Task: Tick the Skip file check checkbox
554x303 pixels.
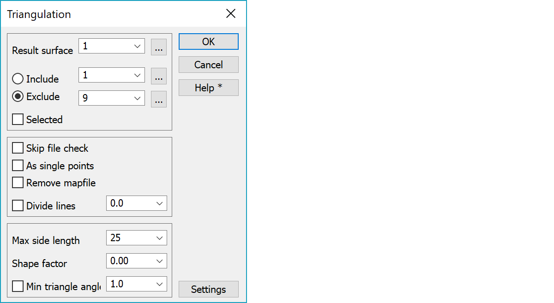Action: coord(18,148)
